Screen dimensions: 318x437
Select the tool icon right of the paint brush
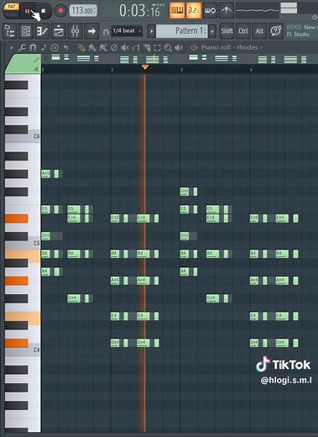(103, 48)
